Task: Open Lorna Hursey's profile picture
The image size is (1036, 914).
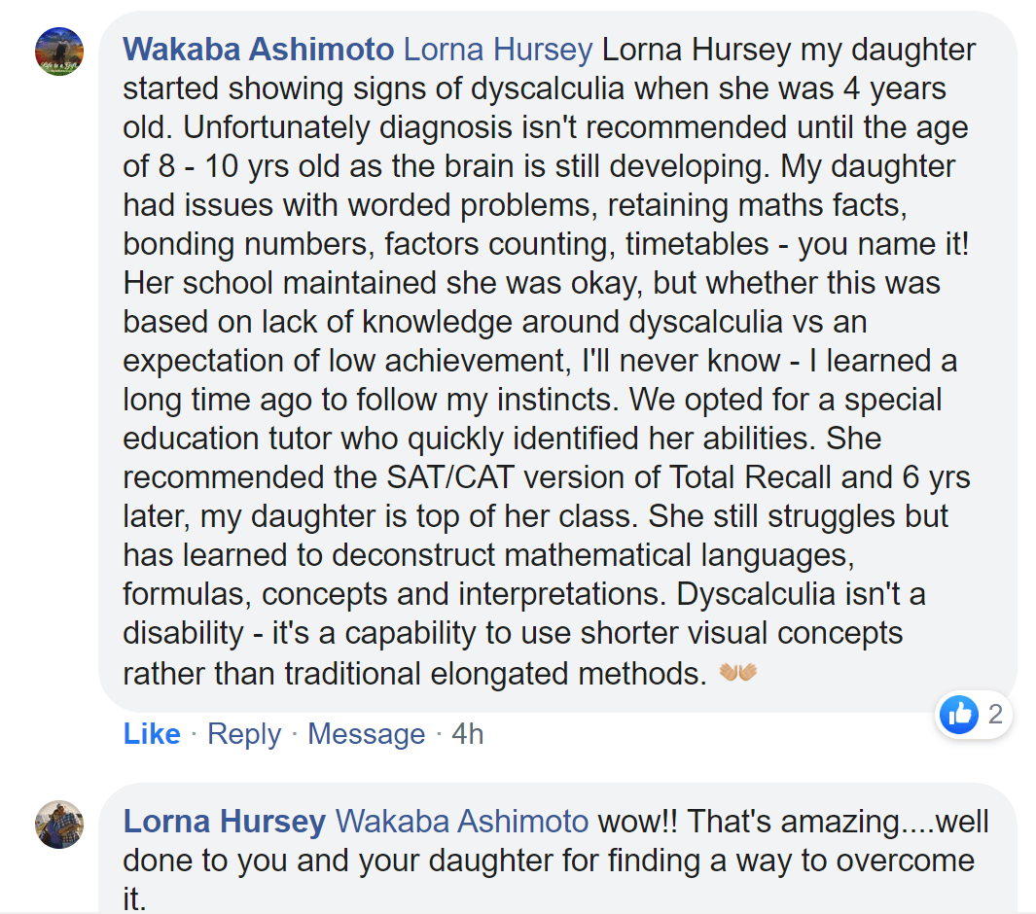Action: (59, 825)
